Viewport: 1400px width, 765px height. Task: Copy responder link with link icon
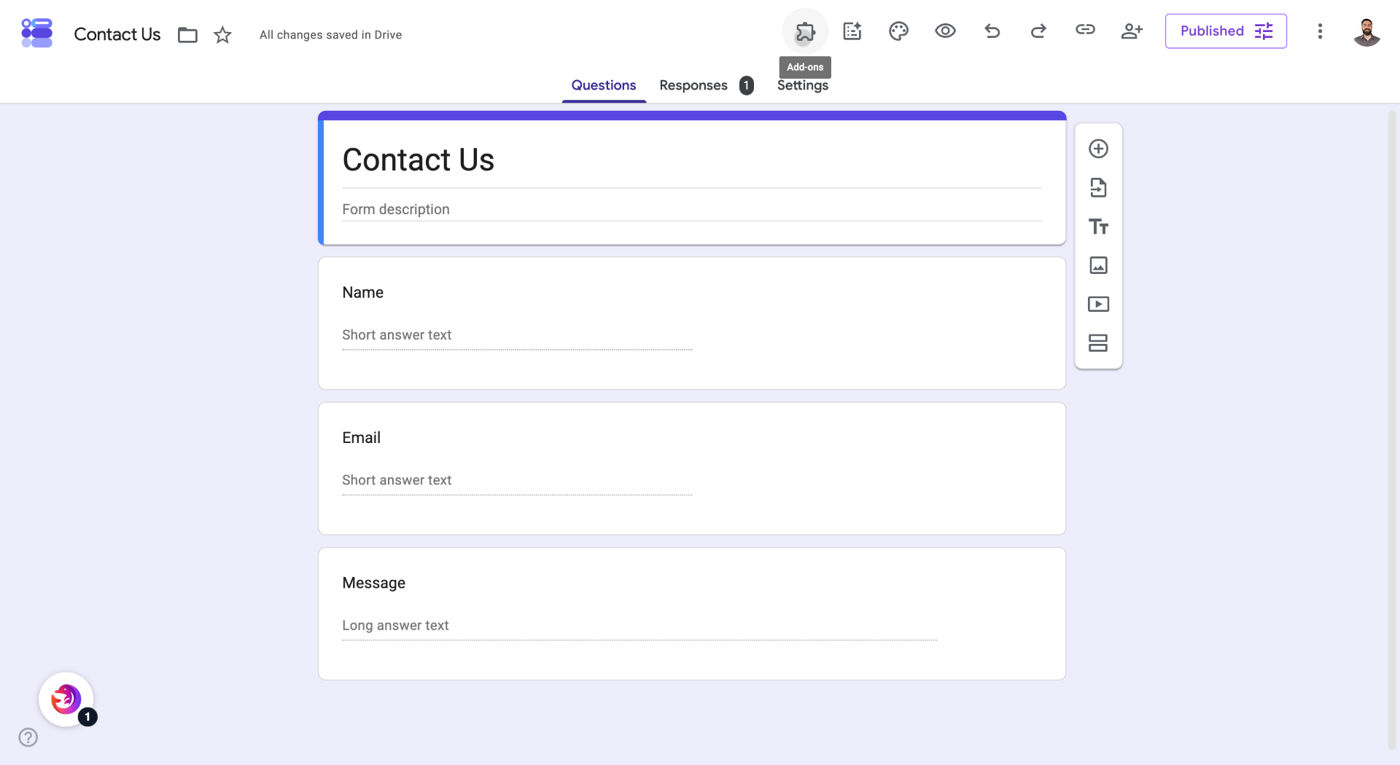pos(1085,30)
